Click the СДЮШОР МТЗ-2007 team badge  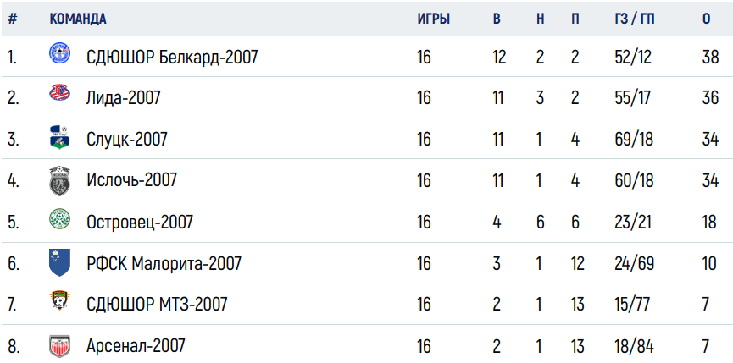click(x=60, y=301)
